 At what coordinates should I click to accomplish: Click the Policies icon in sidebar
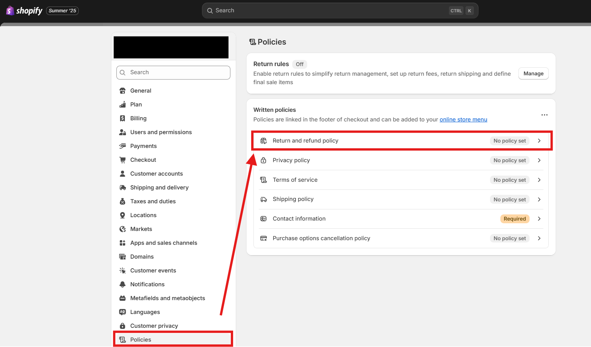pos(123,340)
